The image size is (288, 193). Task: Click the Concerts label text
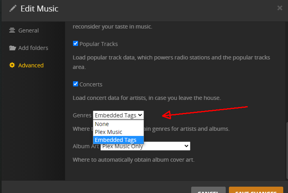[91, 84]
